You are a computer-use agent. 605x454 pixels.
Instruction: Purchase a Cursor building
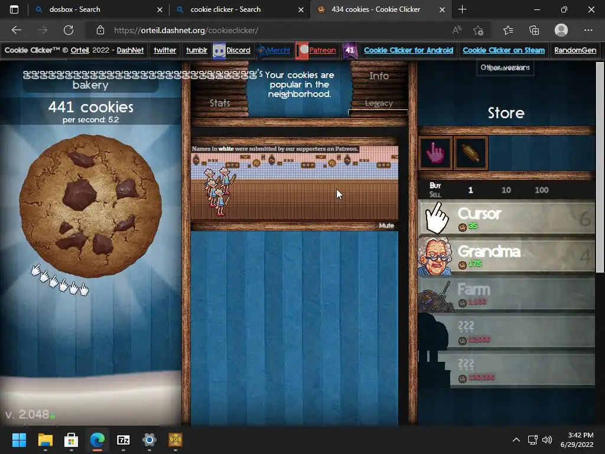click(x=506, y=218)
